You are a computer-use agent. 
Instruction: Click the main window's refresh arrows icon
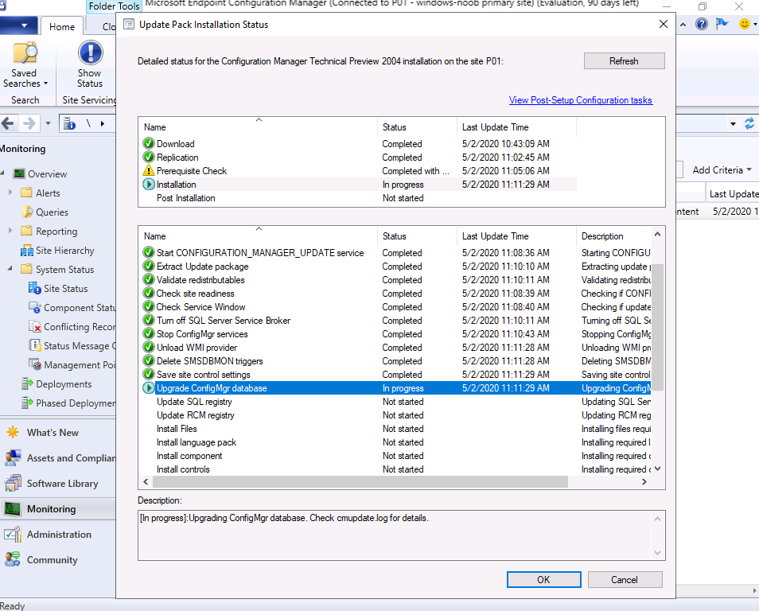click(x=749, y=123)
